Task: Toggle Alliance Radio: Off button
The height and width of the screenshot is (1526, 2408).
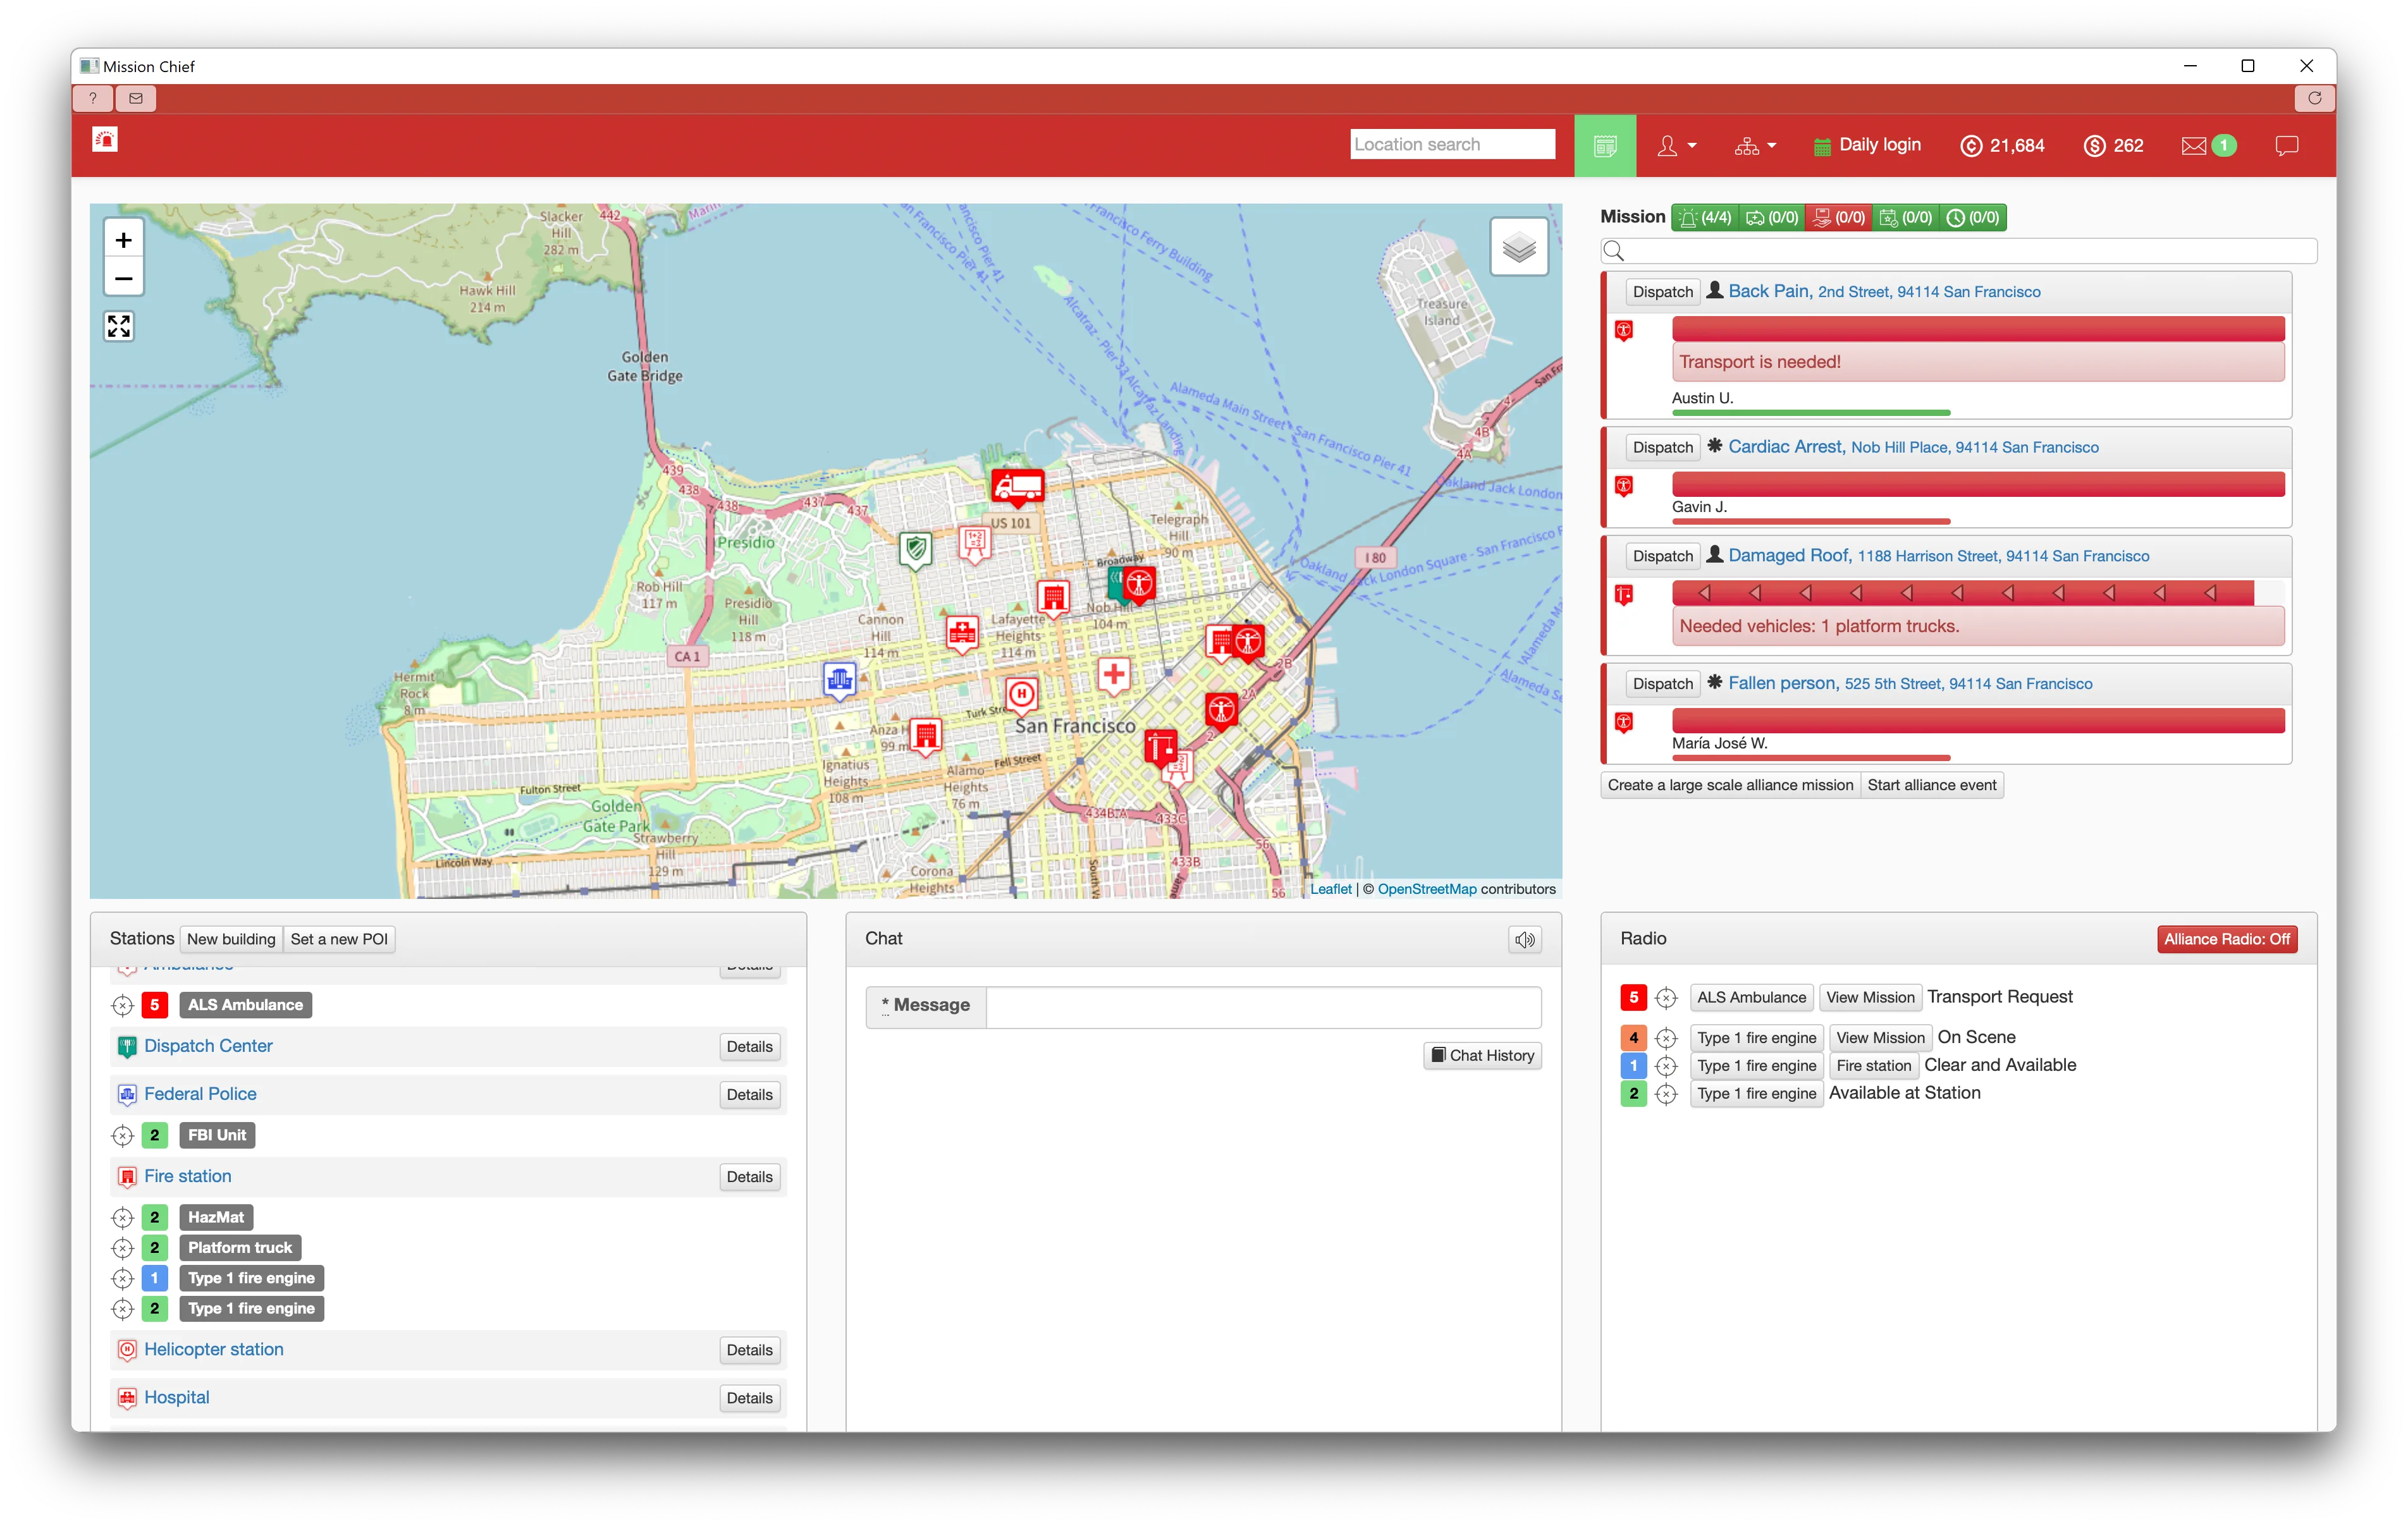Action: 2226,939
